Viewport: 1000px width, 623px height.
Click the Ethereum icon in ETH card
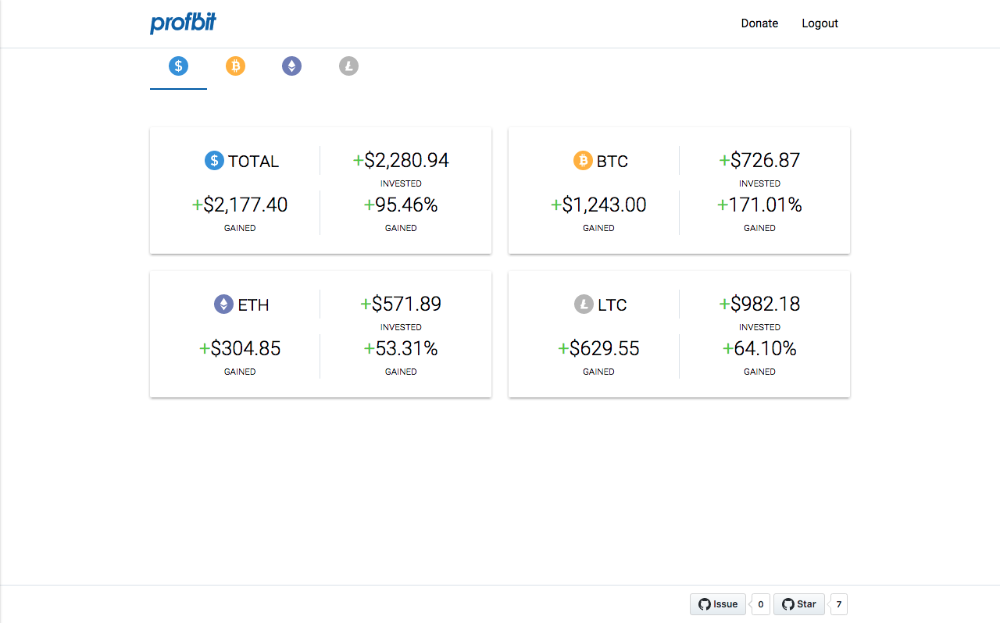coord(223,304)
